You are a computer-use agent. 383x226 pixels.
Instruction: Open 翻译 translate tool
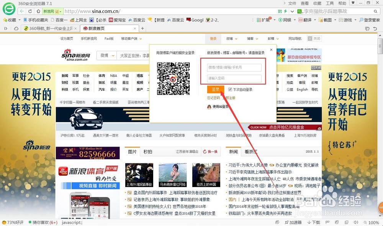[x=305, y=20]
